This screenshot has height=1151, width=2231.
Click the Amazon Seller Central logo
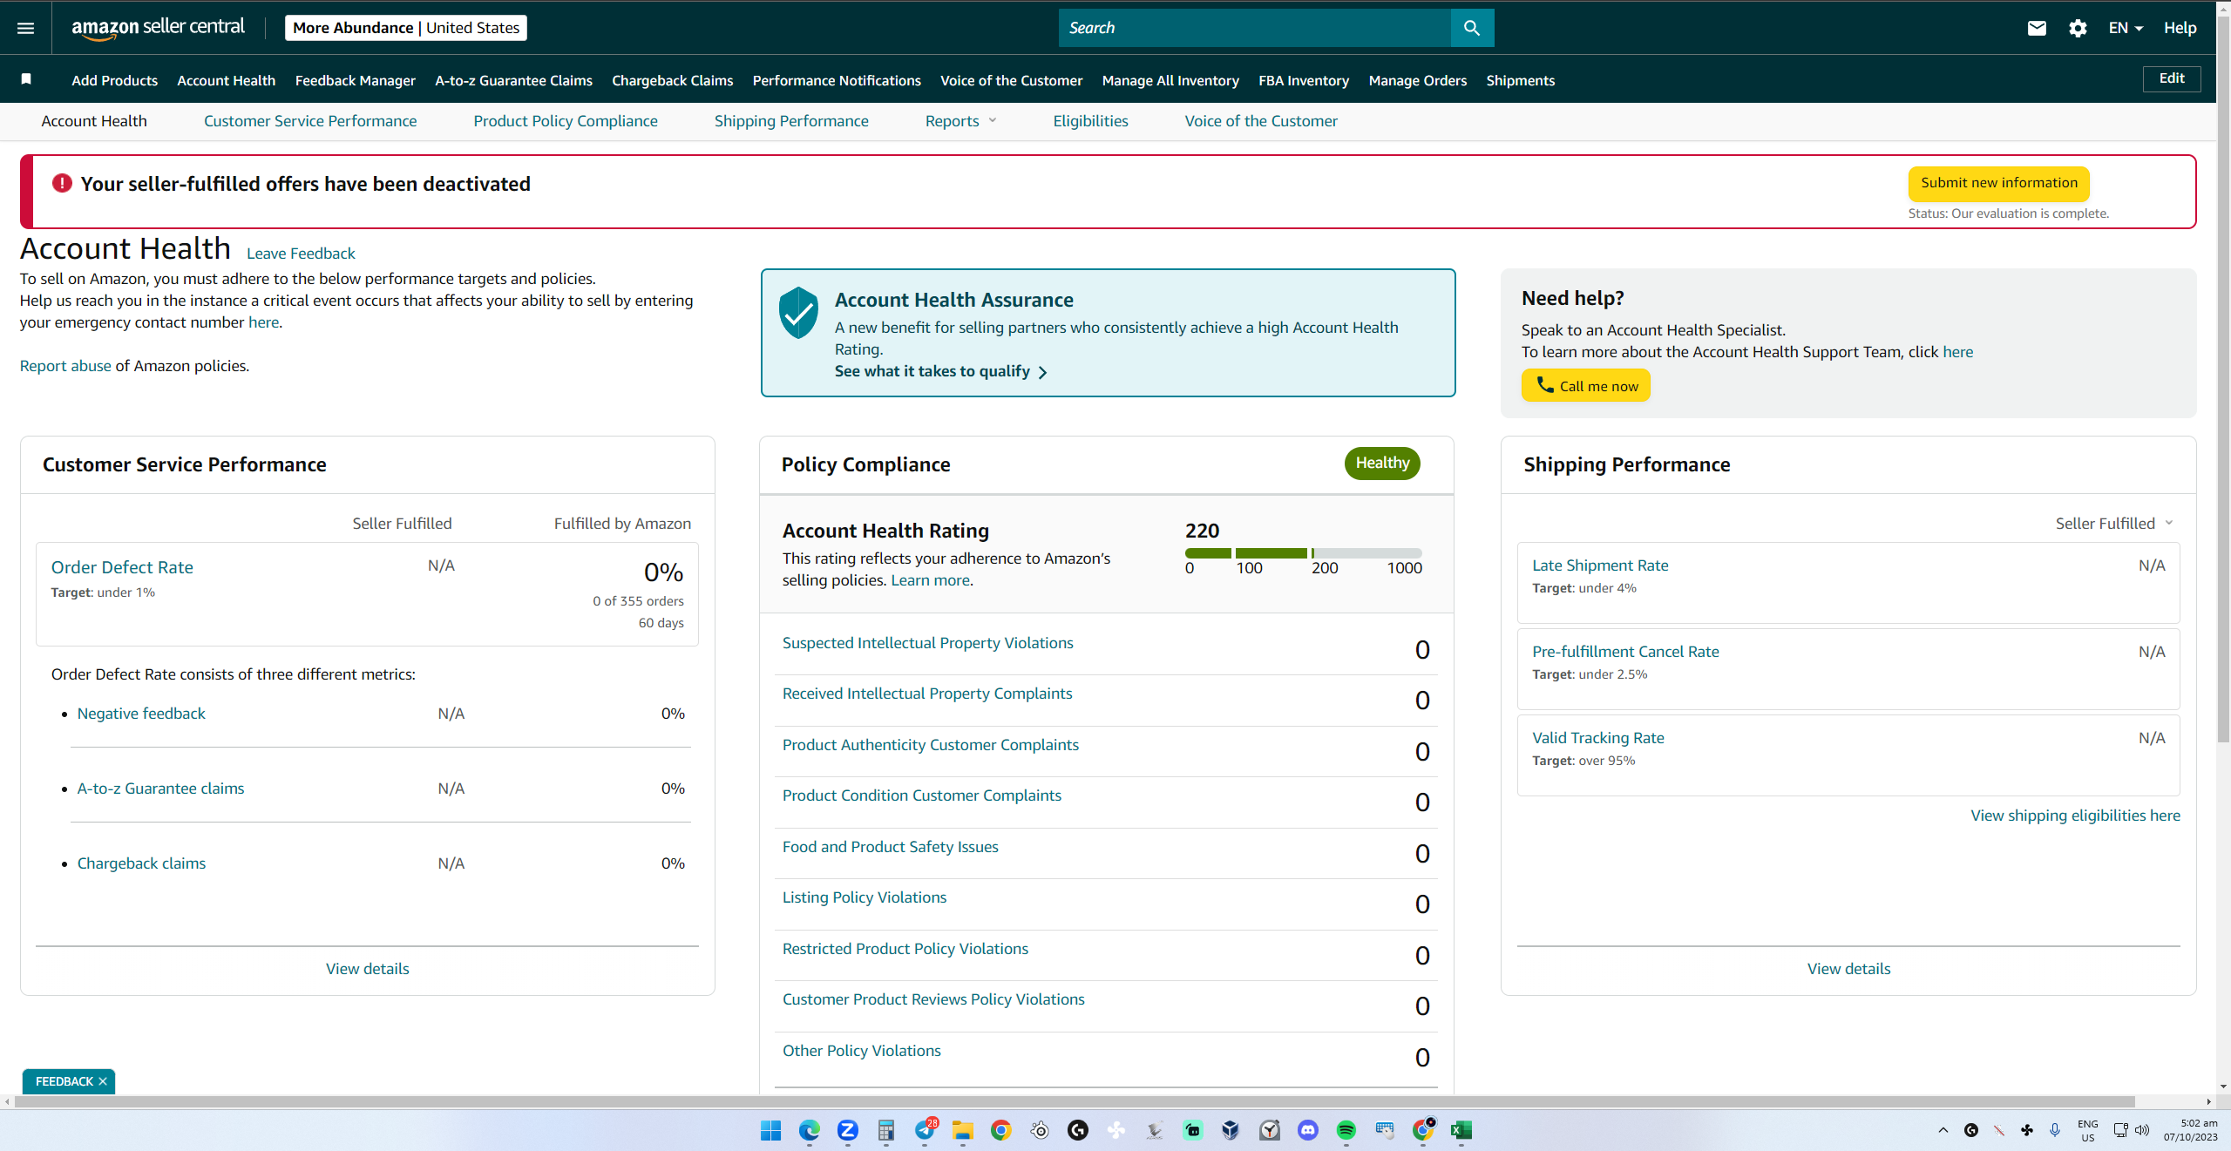(159, 28)
